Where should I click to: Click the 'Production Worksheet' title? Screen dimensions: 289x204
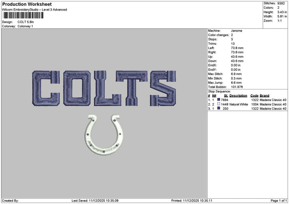pos(27,4)
